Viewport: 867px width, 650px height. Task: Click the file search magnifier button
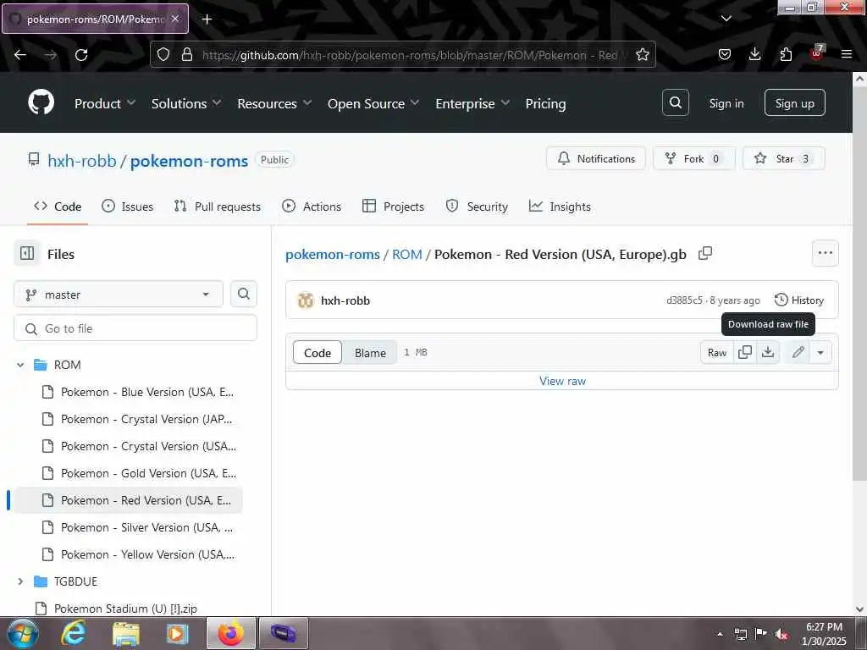(243, 294)
